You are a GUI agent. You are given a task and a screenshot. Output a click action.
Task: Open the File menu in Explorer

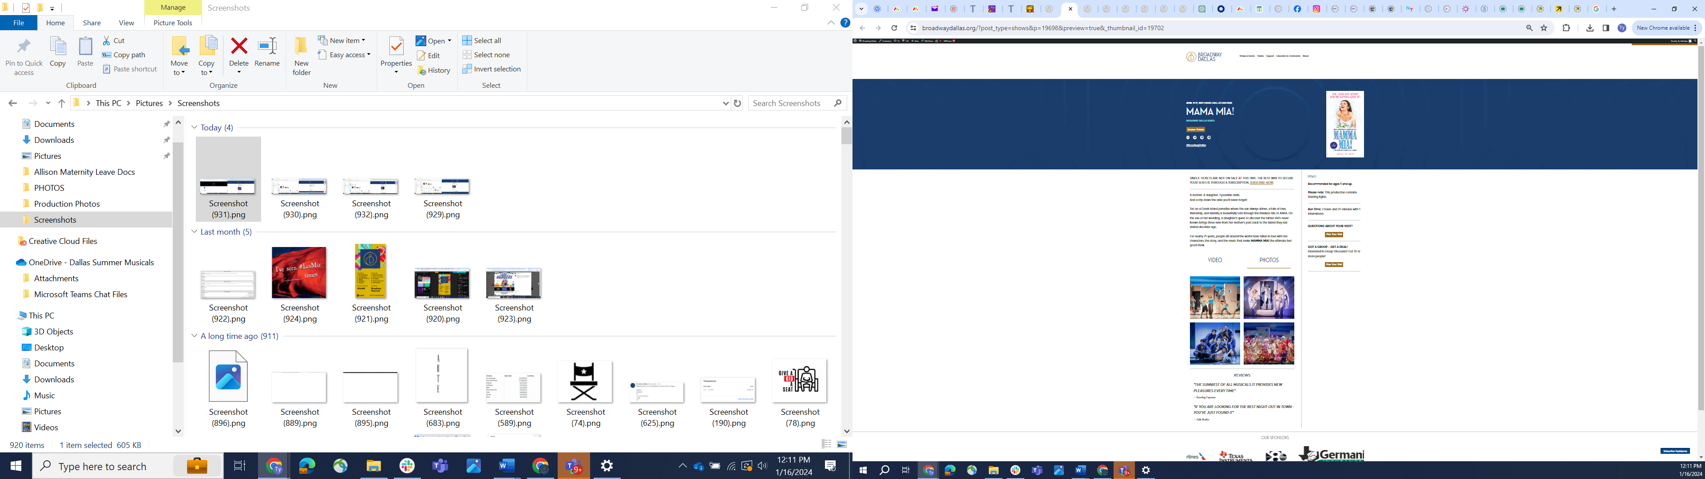click(x=19, y=23)
